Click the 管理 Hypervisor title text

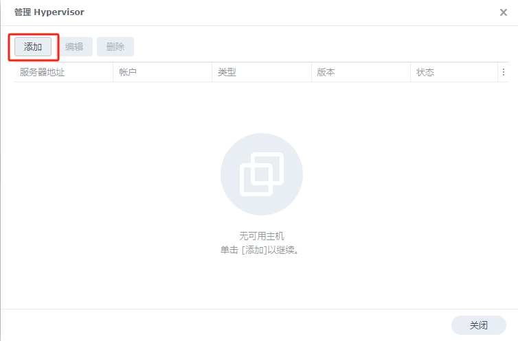pyautogui.click(x=49, y=12)
